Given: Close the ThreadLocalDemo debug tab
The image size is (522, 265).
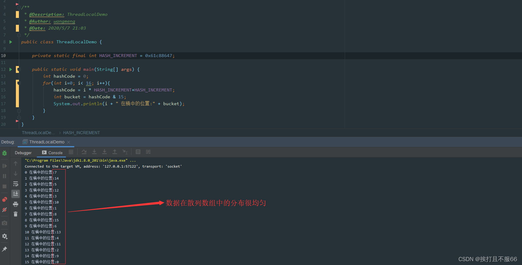Looking at the screenshot, I should coord(69,142).
